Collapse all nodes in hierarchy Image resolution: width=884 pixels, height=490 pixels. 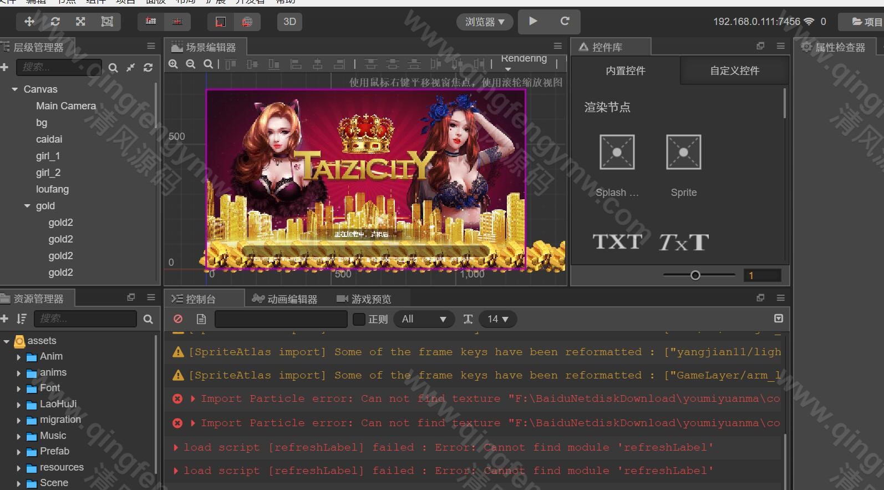click(x=130, y=68)
